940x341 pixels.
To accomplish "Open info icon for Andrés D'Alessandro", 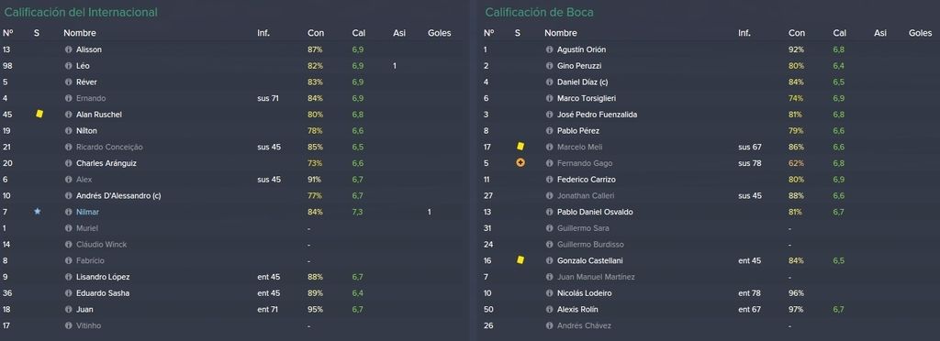I will tap(68, 195).
